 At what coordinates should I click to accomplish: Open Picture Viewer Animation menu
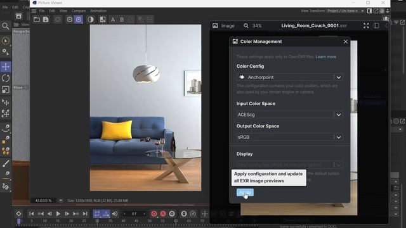tap(98, 11)
